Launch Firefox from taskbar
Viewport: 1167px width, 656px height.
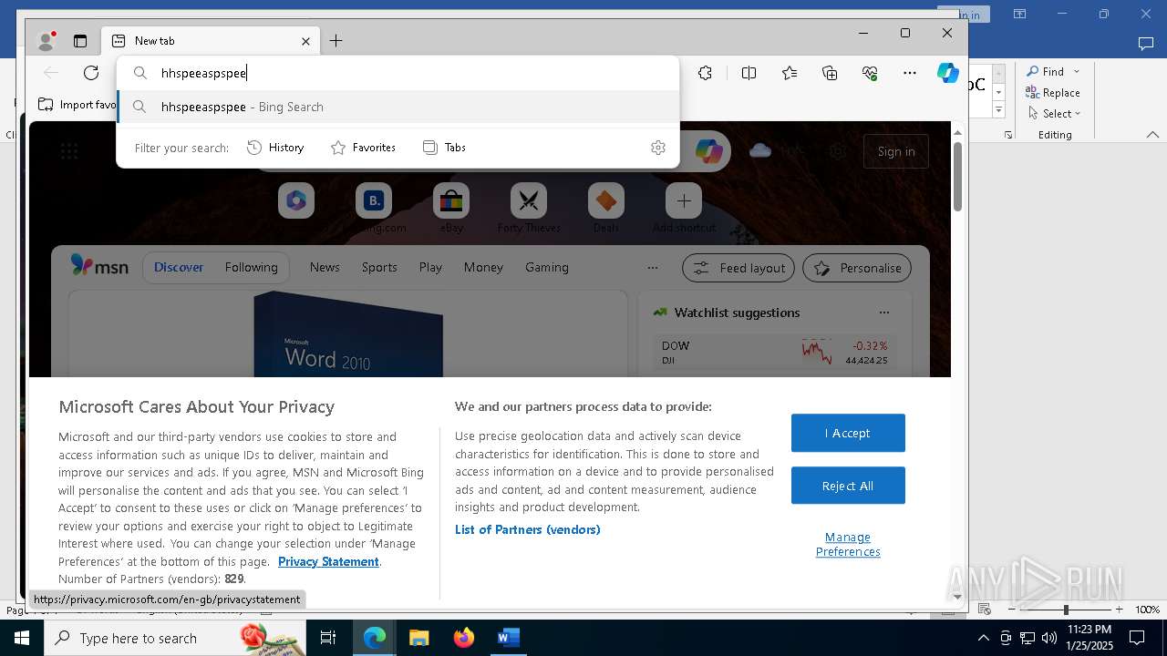[463, 638]
